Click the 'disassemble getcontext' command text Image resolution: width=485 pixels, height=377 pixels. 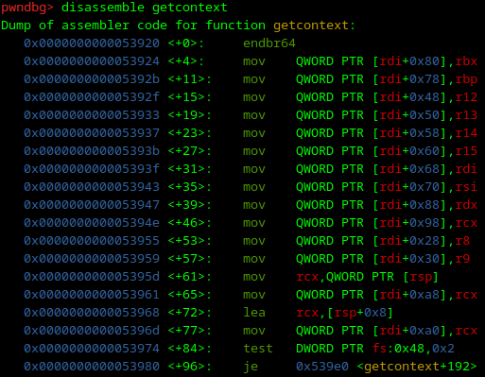coord(145,8)
